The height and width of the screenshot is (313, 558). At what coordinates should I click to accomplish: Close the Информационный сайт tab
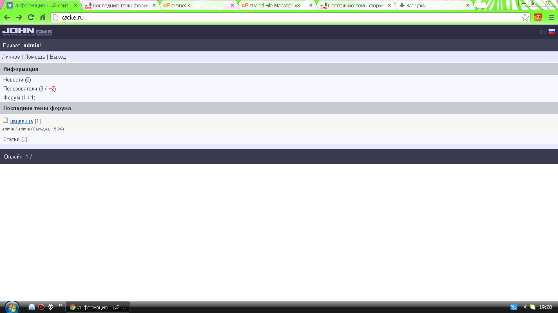(75, 6)
